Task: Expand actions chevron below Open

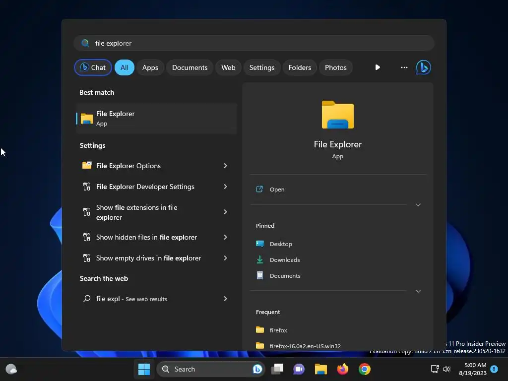Action: point(418,205)
